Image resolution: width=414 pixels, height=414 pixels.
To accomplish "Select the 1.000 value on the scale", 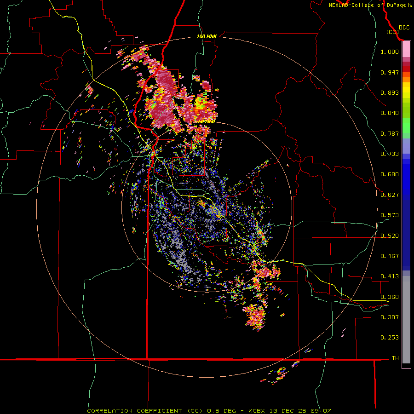I will click(390, 52).
